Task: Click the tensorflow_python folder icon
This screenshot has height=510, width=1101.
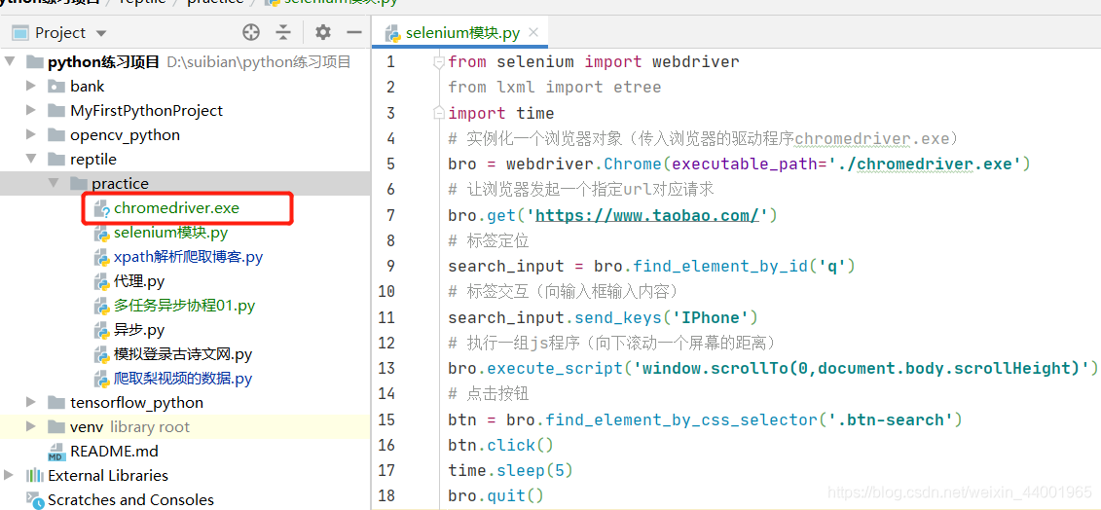Action: [x=56, y=403]
